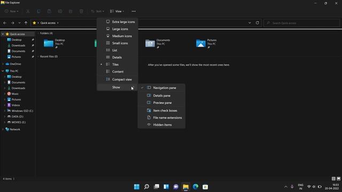Click the Copy icon in toolbar
Screen dimensions: 342x192
38,11
